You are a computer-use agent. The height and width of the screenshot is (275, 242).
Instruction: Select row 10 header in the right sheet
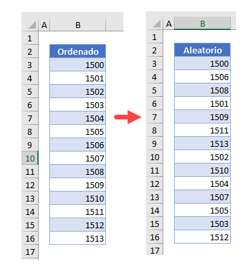pos(155,157)
